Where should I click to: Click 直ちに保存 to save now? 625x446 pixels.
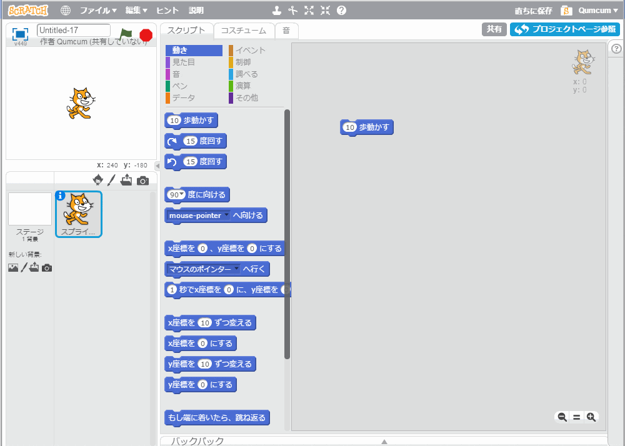[x=533, y=11]
